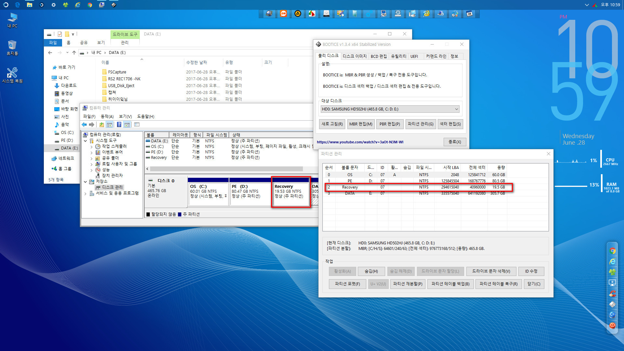624x351 pixels.
Task: Collapse the 시스템 도구 tree node
Action: [85, 141]
